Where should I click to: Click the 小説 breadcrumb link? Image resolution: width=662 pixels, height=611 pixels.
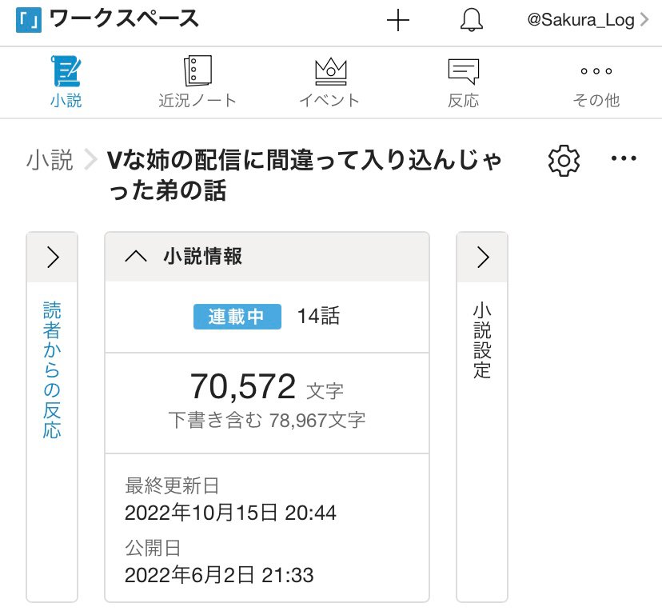coord(50,161)
